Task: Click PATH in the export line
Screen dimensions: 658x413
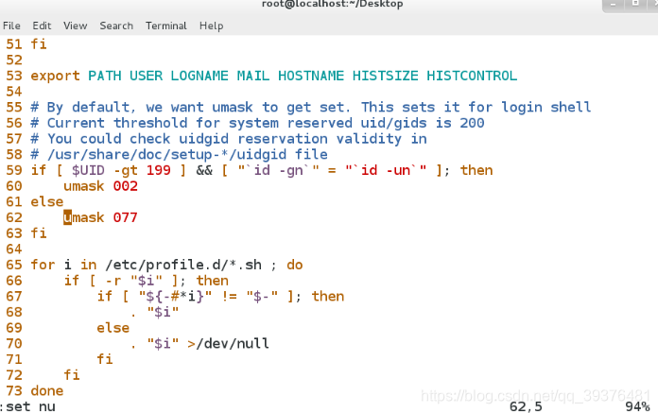Action: pos(105,76)
